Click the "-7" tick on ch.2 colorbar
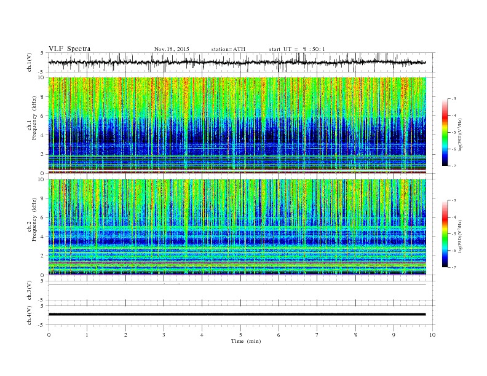This screenshot has width=487, height=376. click(454, 267)
